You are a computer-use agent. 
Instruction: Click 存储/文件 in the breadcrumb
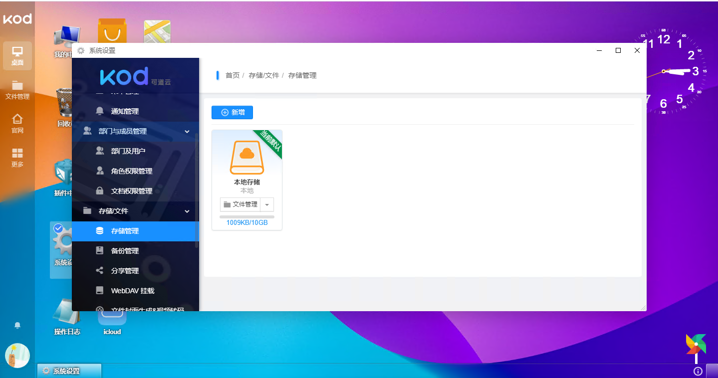tap(263, 75)
